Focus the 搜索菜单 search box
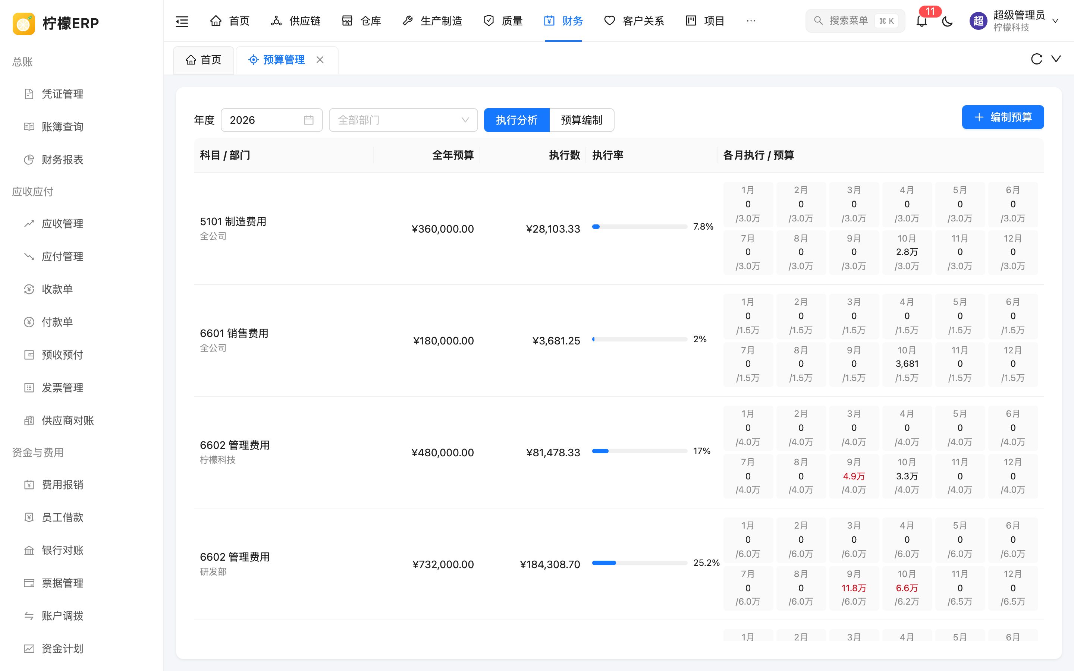Screen dimensions: 1074x671 (x=855, y=21)
